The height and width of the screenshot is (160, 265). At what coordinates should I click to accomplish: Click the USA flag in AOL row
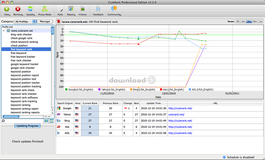(77, 133)
